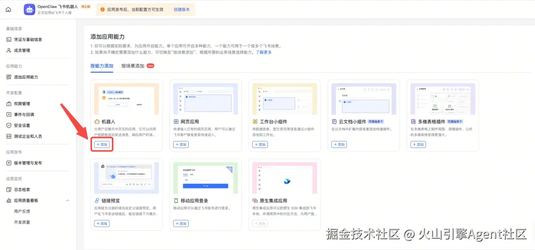Open 用户反馈 submenu item
This screenshot has height=250, width=535.
tap(22, 211)
